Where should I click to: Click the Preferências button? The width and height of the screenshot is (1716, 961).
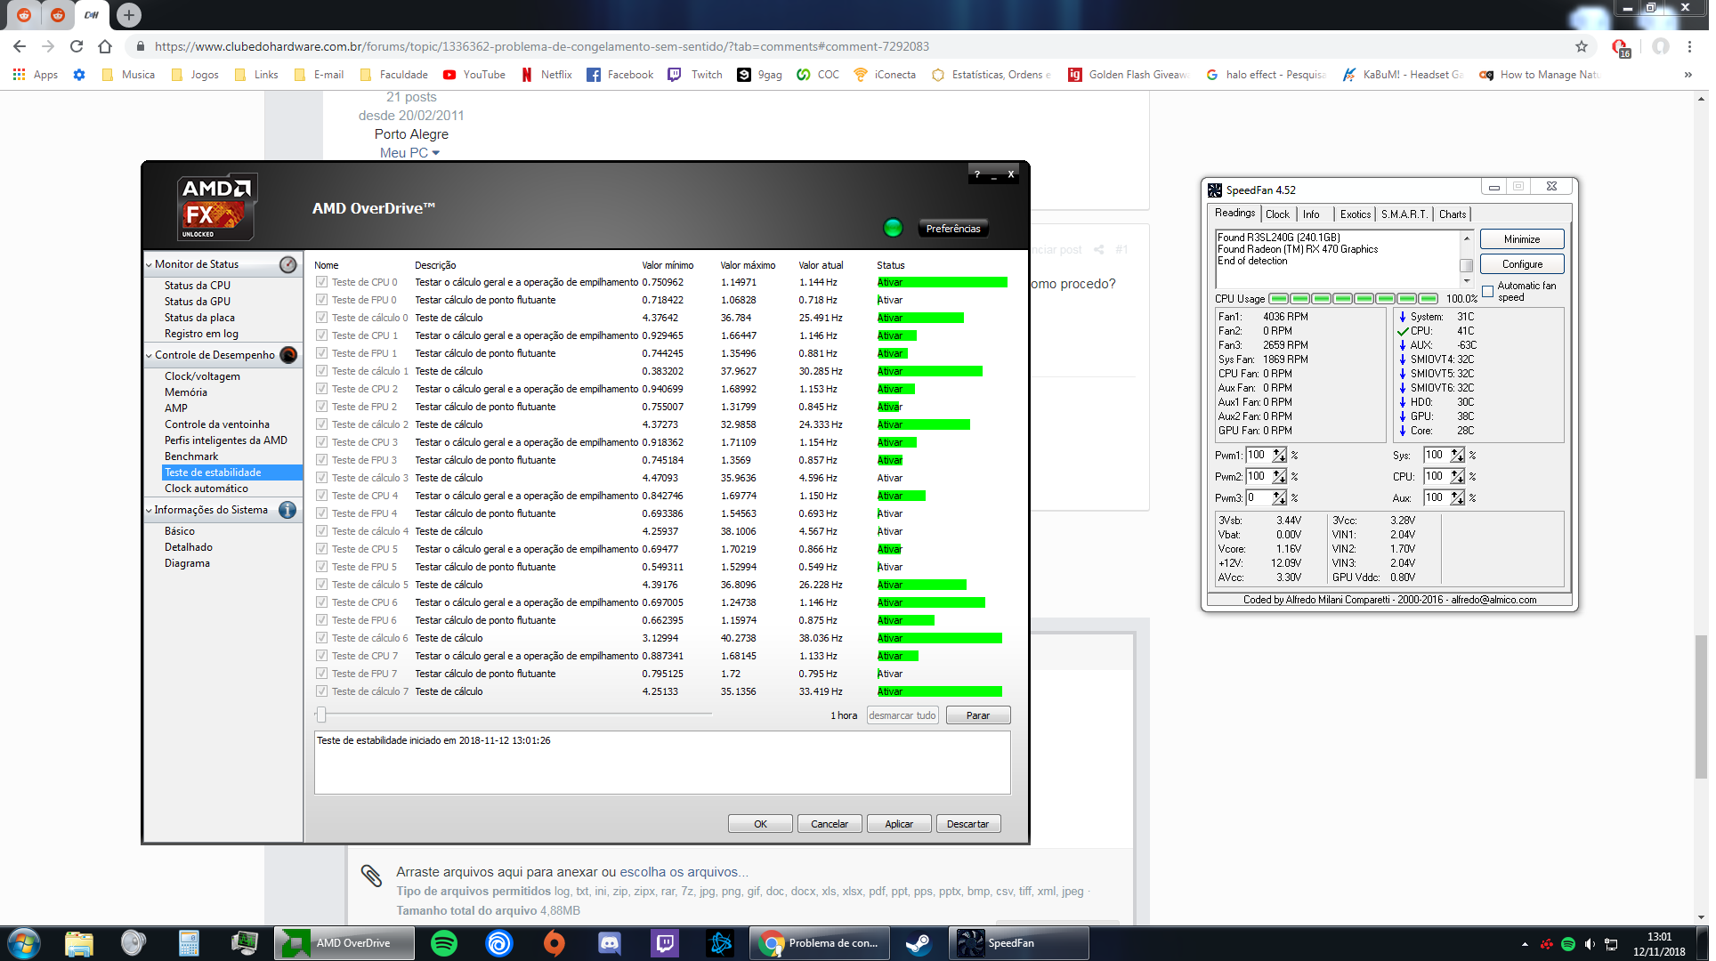coord(952,229)
